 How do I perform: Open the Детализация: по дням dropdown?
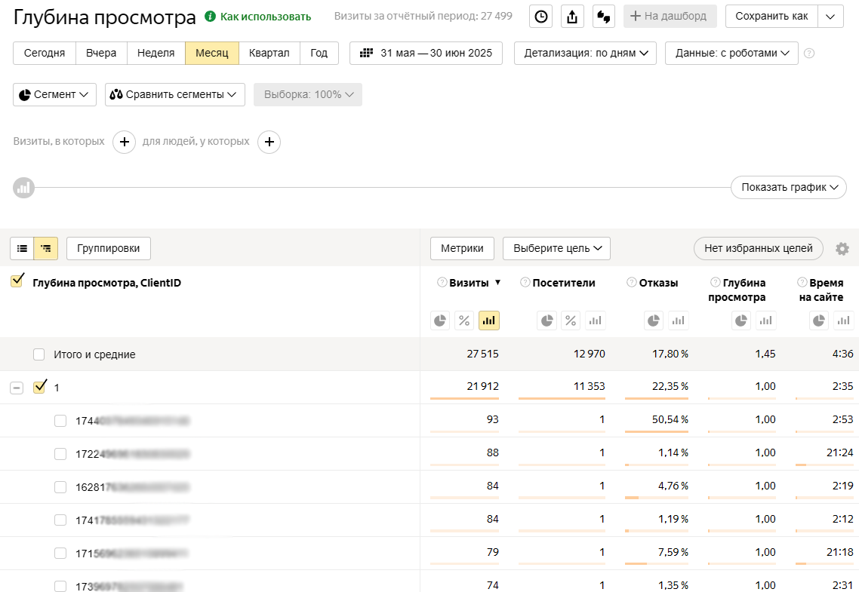point(585,54)
